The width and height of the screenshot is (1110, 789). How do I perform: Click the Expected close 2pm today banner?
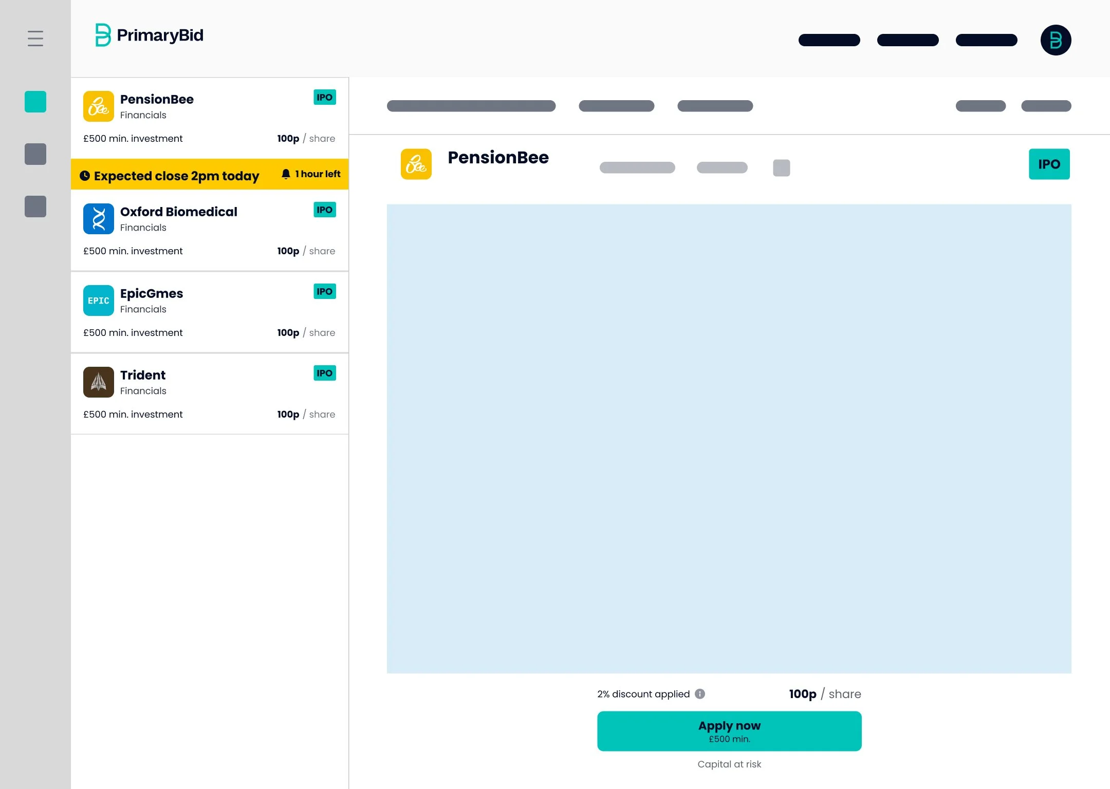[x=176, y=176]
